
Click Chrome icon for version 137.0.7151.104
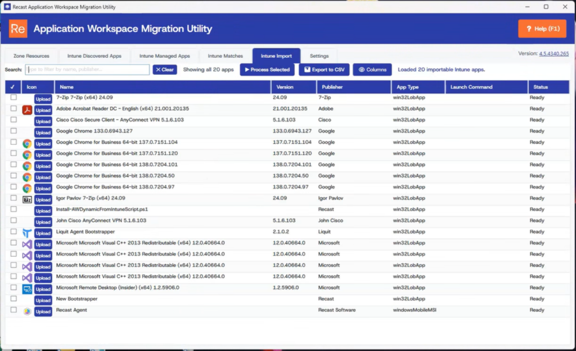click(x=27, y=143)
